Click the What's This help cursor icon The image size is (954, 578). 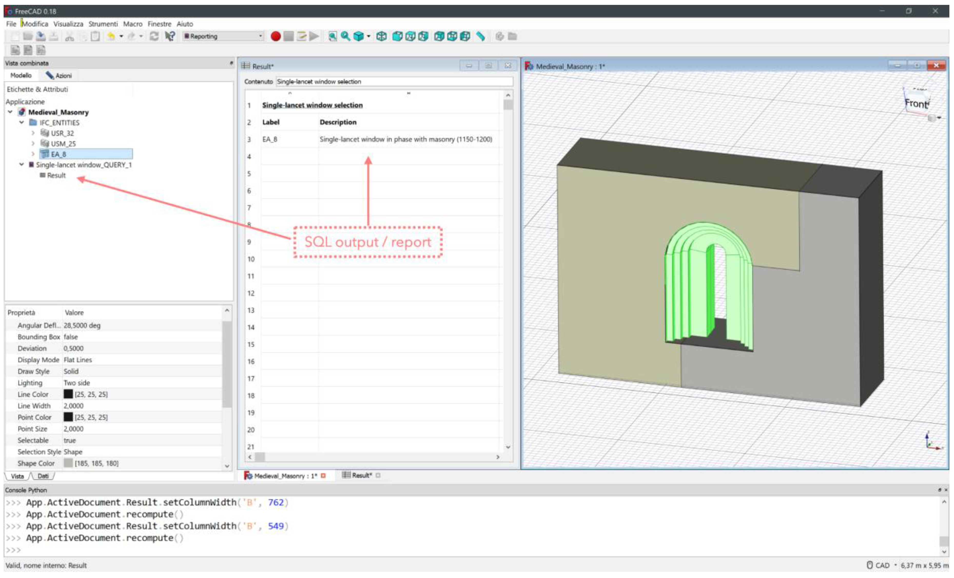pos(170,36)
